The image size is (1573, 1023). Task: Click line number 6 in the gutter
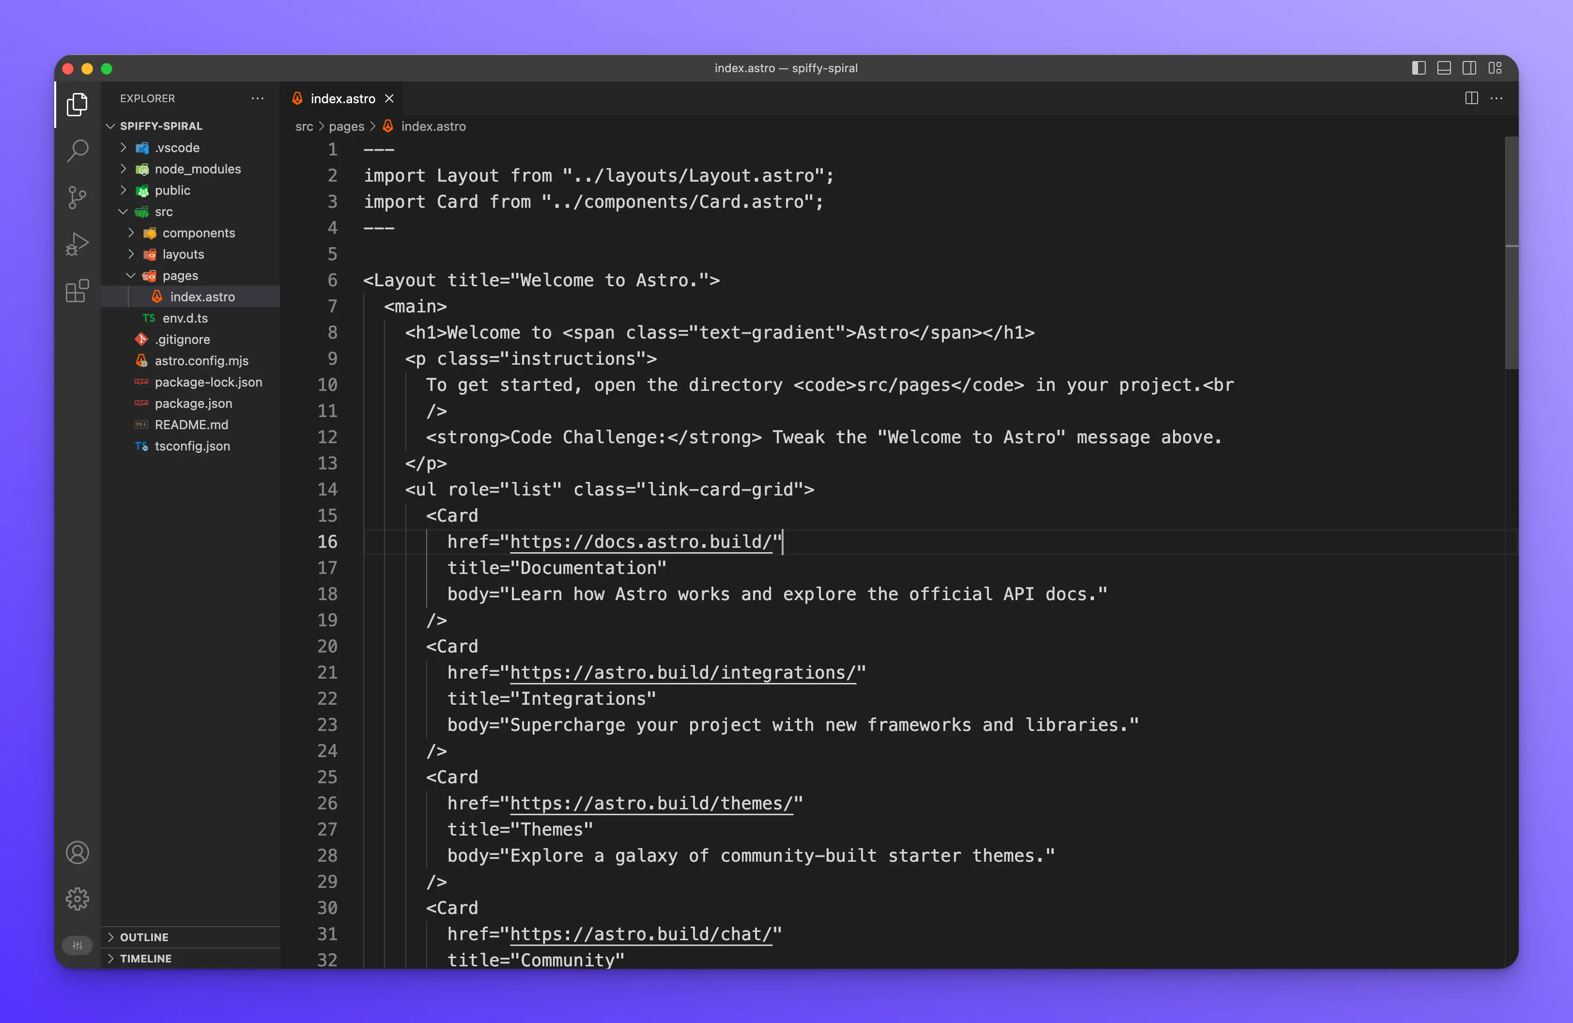point(332,280)
